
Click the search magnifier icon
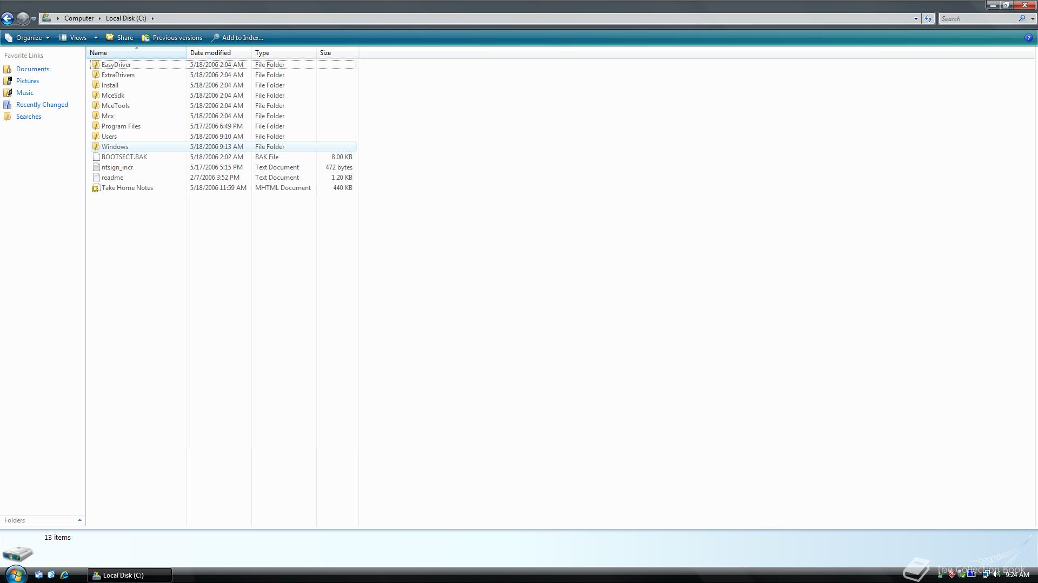point(1022,18)
